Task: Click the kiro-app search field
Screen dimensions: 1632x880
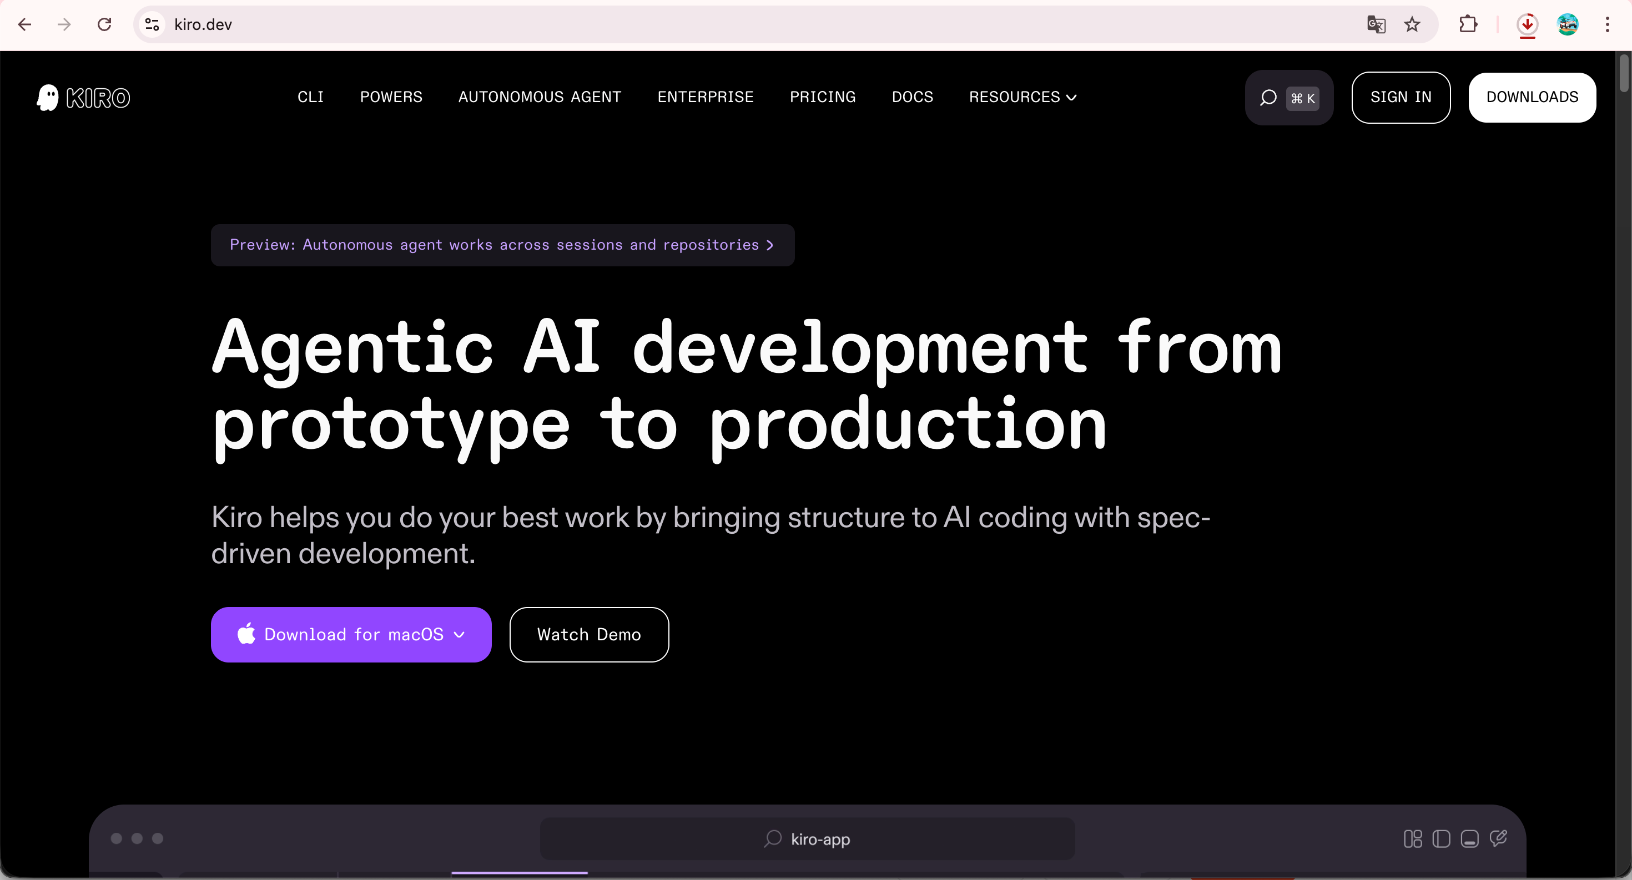Action: [x=807, y=839]
